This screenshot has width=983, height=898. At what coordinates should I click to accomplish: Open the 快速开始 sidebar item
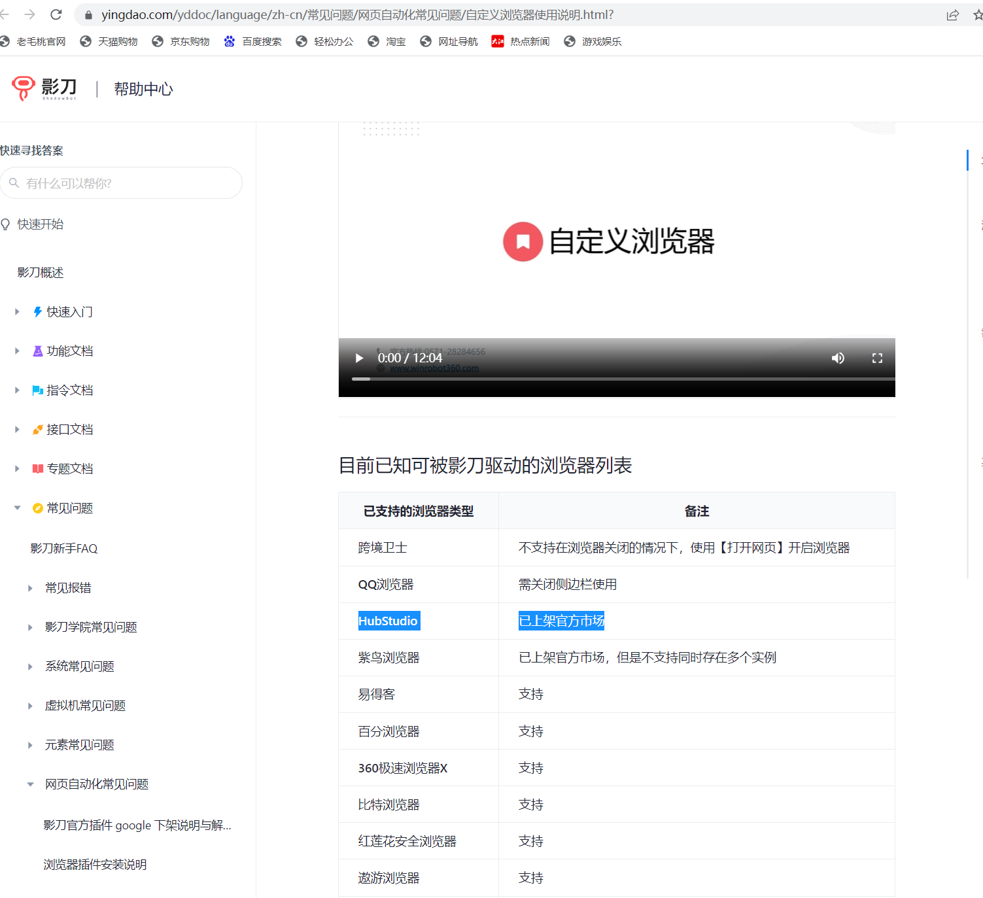[x=41, y=224]
